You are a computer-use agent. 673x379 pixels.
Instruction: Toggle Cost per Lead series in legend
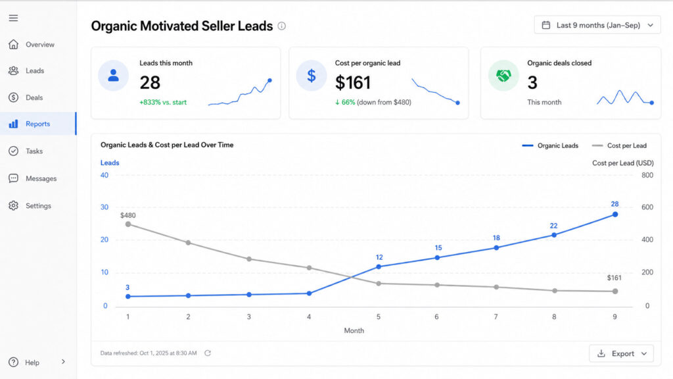(619, 145)
